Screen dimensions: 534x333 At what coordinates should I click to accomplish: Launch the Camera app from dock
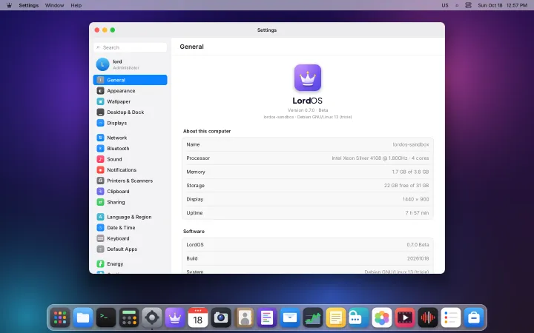point(221,317)
